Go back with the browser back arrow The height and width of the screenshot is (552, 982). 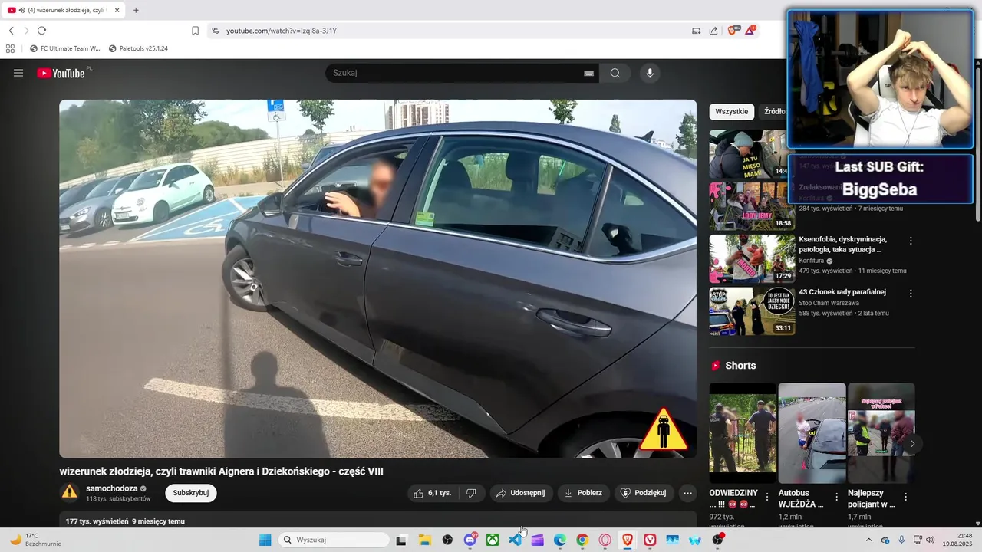tap(11, 31)
